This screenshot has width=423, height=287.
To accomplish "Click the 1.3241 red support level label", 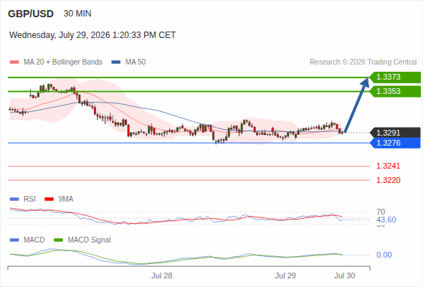I will click(388, 166).
